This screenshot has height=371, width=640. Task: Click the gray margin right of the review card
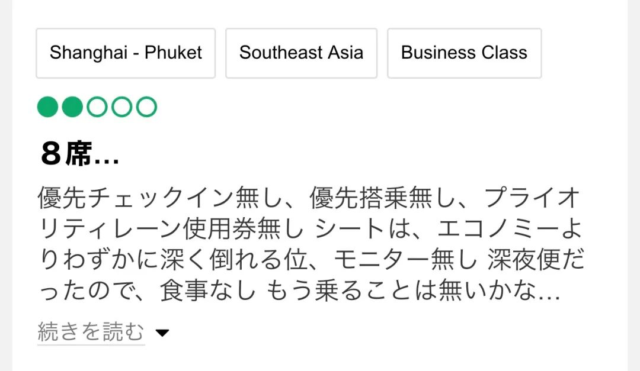coord(633,178)
